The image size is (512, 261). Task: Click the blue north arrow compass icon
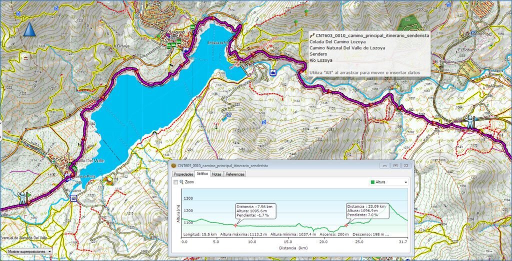point(30,29)
